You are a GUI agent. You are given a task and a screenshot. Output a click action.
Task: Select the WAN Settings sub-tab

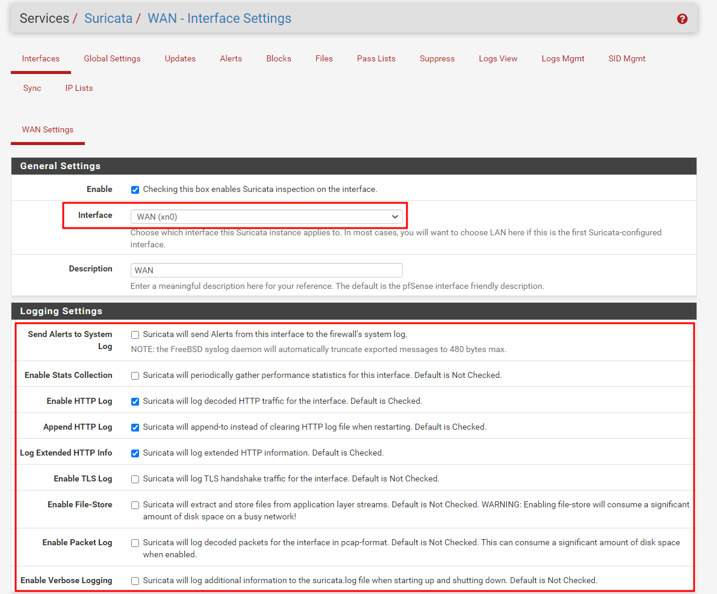coord(48,129)
